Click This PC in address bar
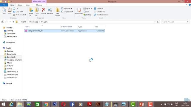The width and height of the screenshot is (191, 107). [x=23, y=22]
